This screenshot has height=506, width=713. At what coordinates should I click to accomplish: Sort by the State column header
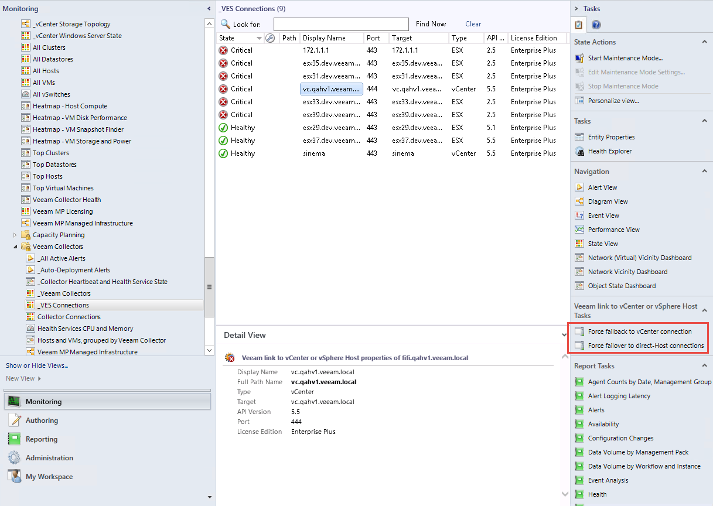point(240,38)
